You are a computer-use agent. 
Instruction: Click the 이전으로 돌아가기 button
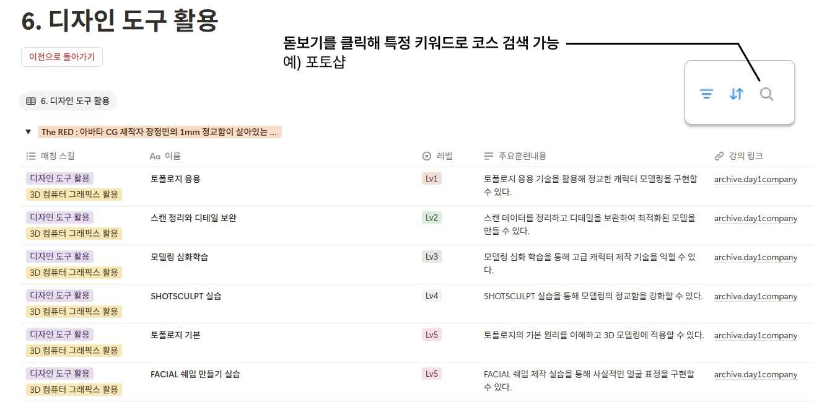pyautogui.click(x=62, y=57)
